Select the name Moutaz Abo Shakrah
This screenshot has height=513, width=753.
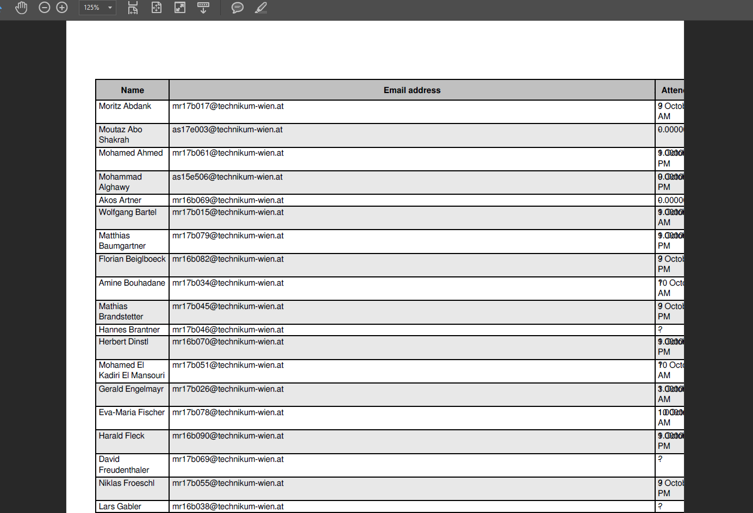[121, 135]
